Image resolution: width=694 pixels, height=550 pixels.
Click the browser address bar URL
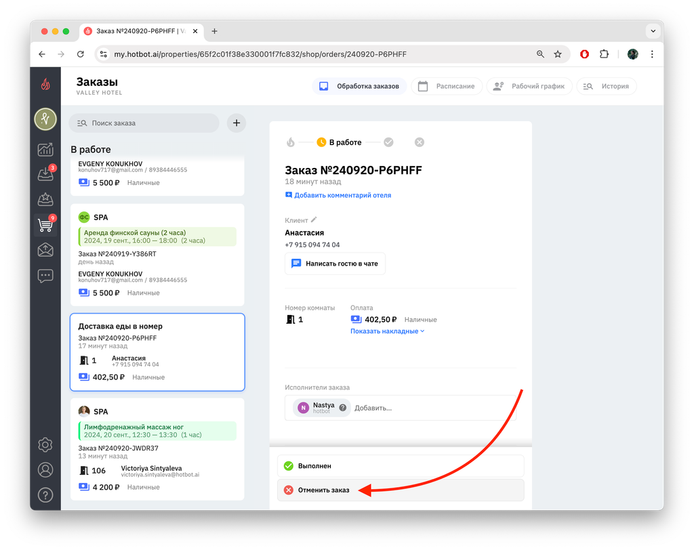(x=260, y=54)
